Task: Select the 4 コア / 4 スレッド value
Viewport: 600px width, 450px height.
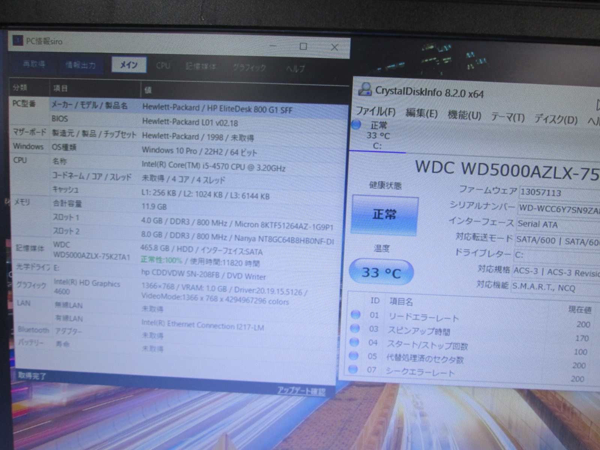Action: [183, 179]
